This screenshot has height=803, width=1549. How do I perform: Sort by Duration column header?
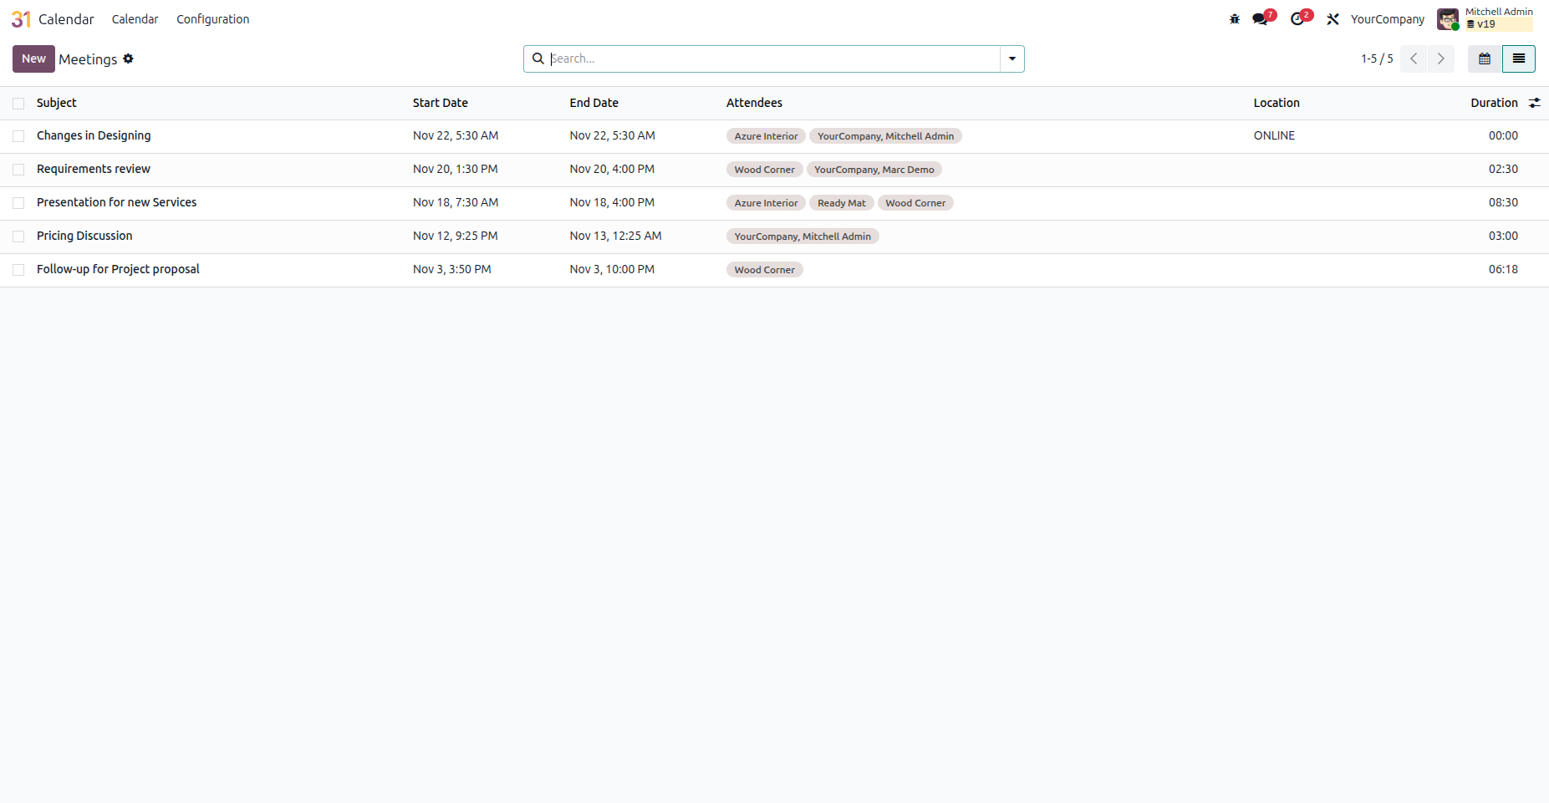pos(1494,103)
